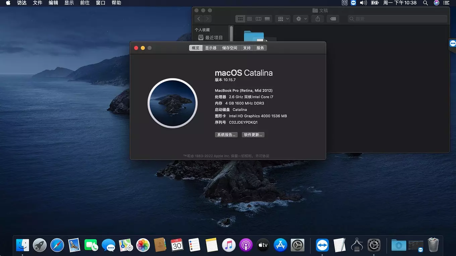Switch to the 储存空间 tab
Viewport: 456px width, 256px height.
pos(229,48)
